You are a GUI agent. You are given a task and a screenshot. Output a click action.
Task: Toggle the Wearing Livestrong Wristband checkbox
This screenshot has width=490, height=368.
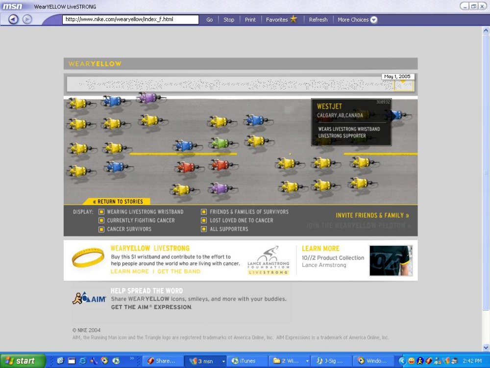click(x=101, y=212)
